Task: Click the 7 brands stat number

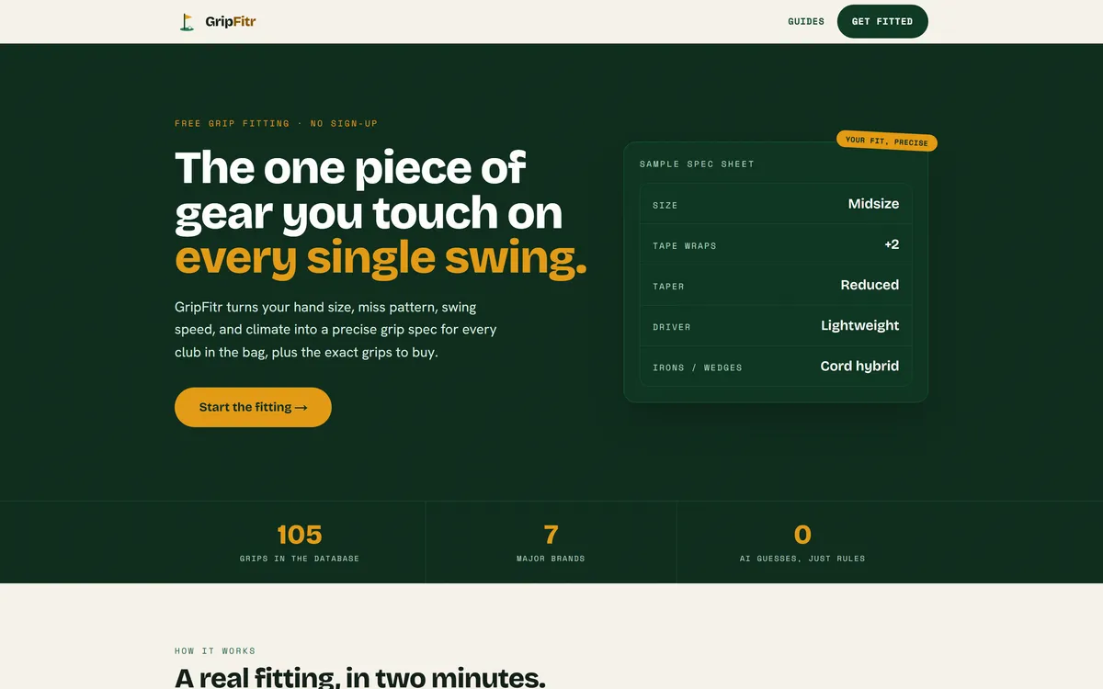Action: (551, 534)
